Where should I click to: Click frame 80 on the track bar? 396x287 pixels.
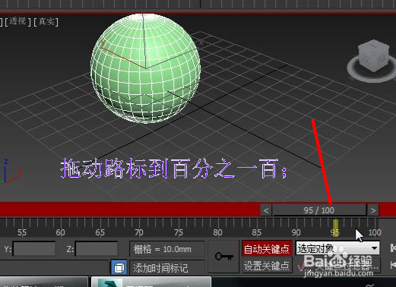[218, 232]
